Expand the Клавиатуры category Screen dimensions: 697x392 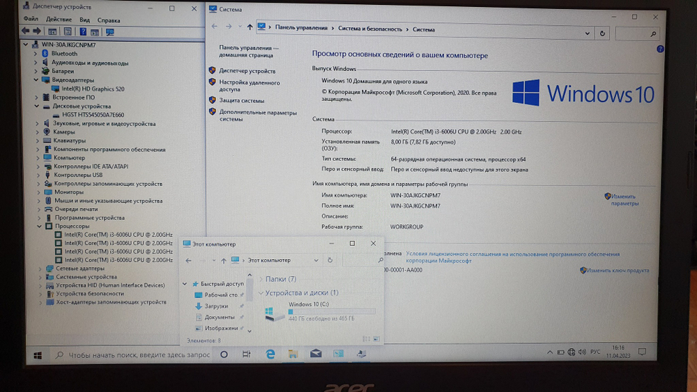pyautogui.click(x=38, y=140)
